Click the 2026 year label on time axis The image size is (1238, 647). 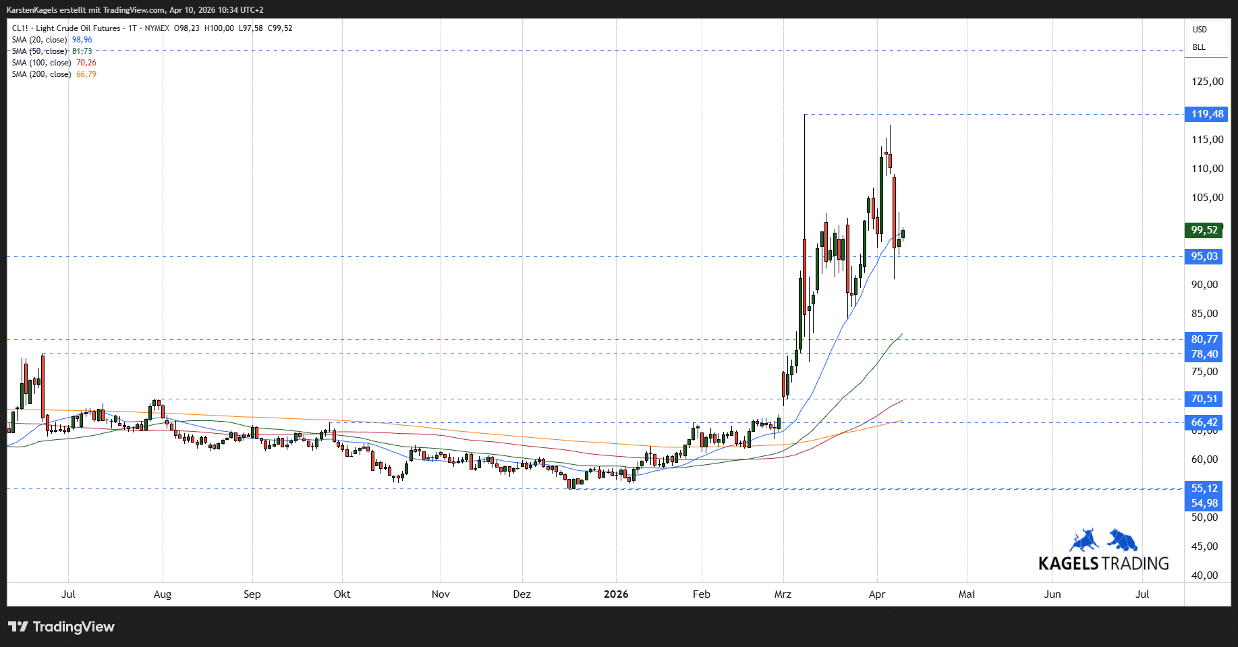click(615, 594)
